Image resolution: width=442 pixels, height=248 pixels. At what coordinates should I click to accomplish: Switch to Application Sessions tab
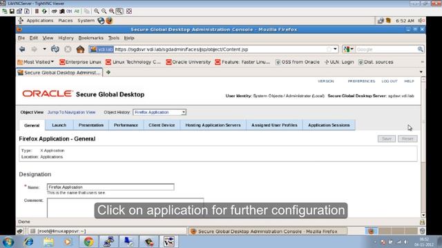pos(329,125)
